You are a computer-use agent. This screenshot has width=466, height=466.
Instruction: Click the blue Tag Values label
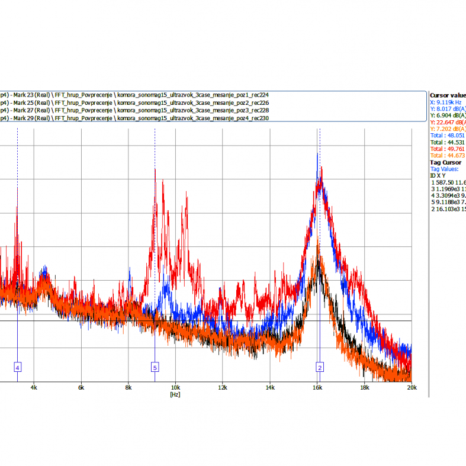445,169
